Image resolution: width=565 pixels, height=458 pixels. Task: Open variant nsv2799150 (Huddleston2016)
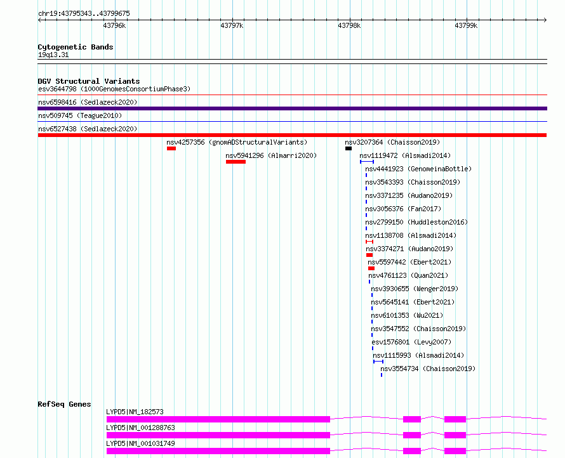416,222
